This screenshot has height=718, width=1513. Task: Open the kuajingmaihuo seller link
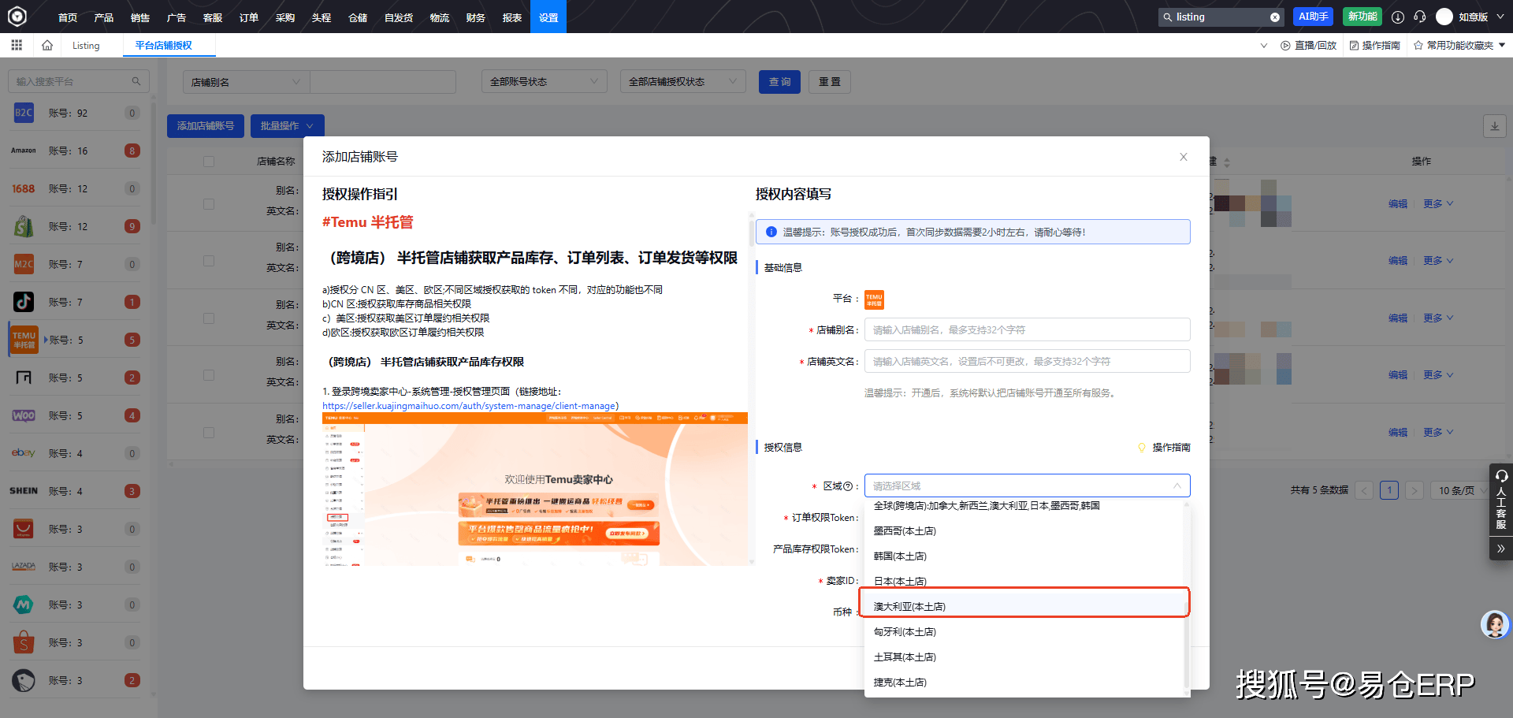click(470, 406)
